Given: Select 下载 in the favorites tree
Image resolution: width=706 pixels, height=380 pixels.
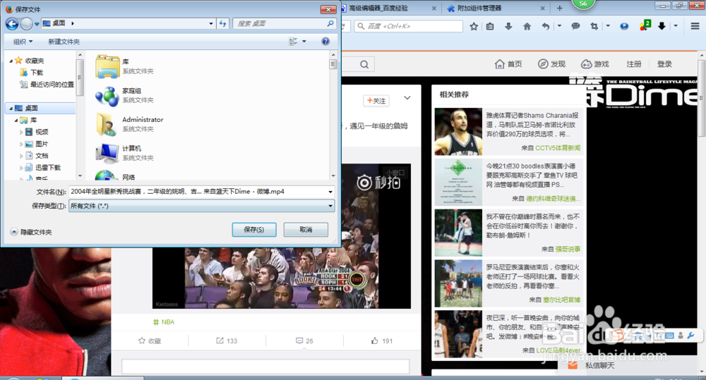Looking at the screenshot, I should coord(37,73).
